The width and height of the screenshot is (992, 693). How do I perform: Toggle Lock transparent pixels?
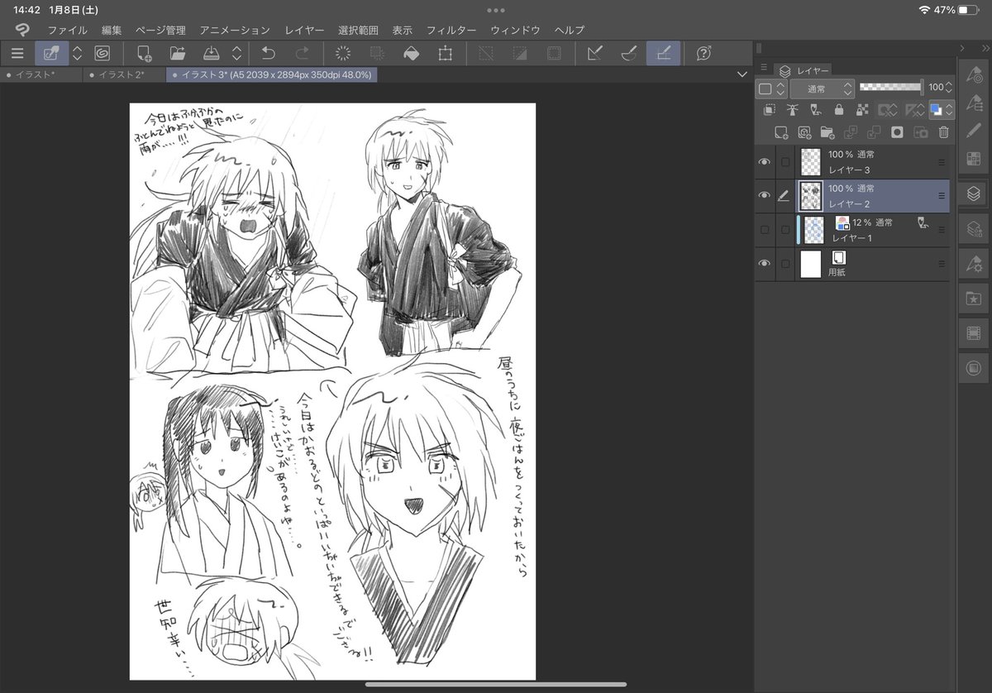pyautogui.click(x=862, y=109)
